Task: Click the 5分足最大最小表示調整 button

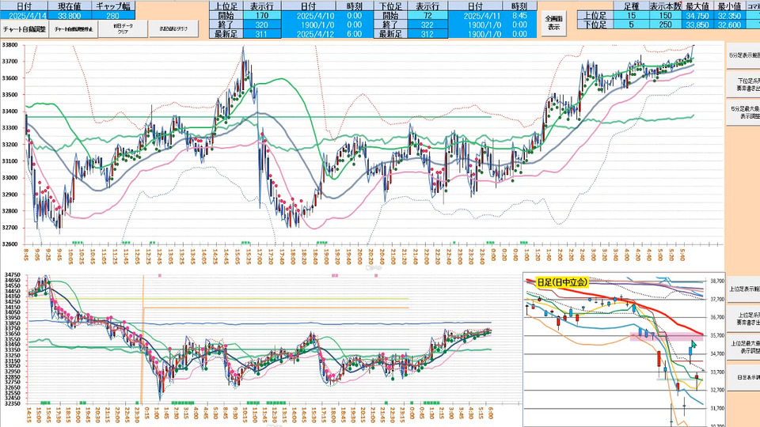Action: (x=743, y=113)
